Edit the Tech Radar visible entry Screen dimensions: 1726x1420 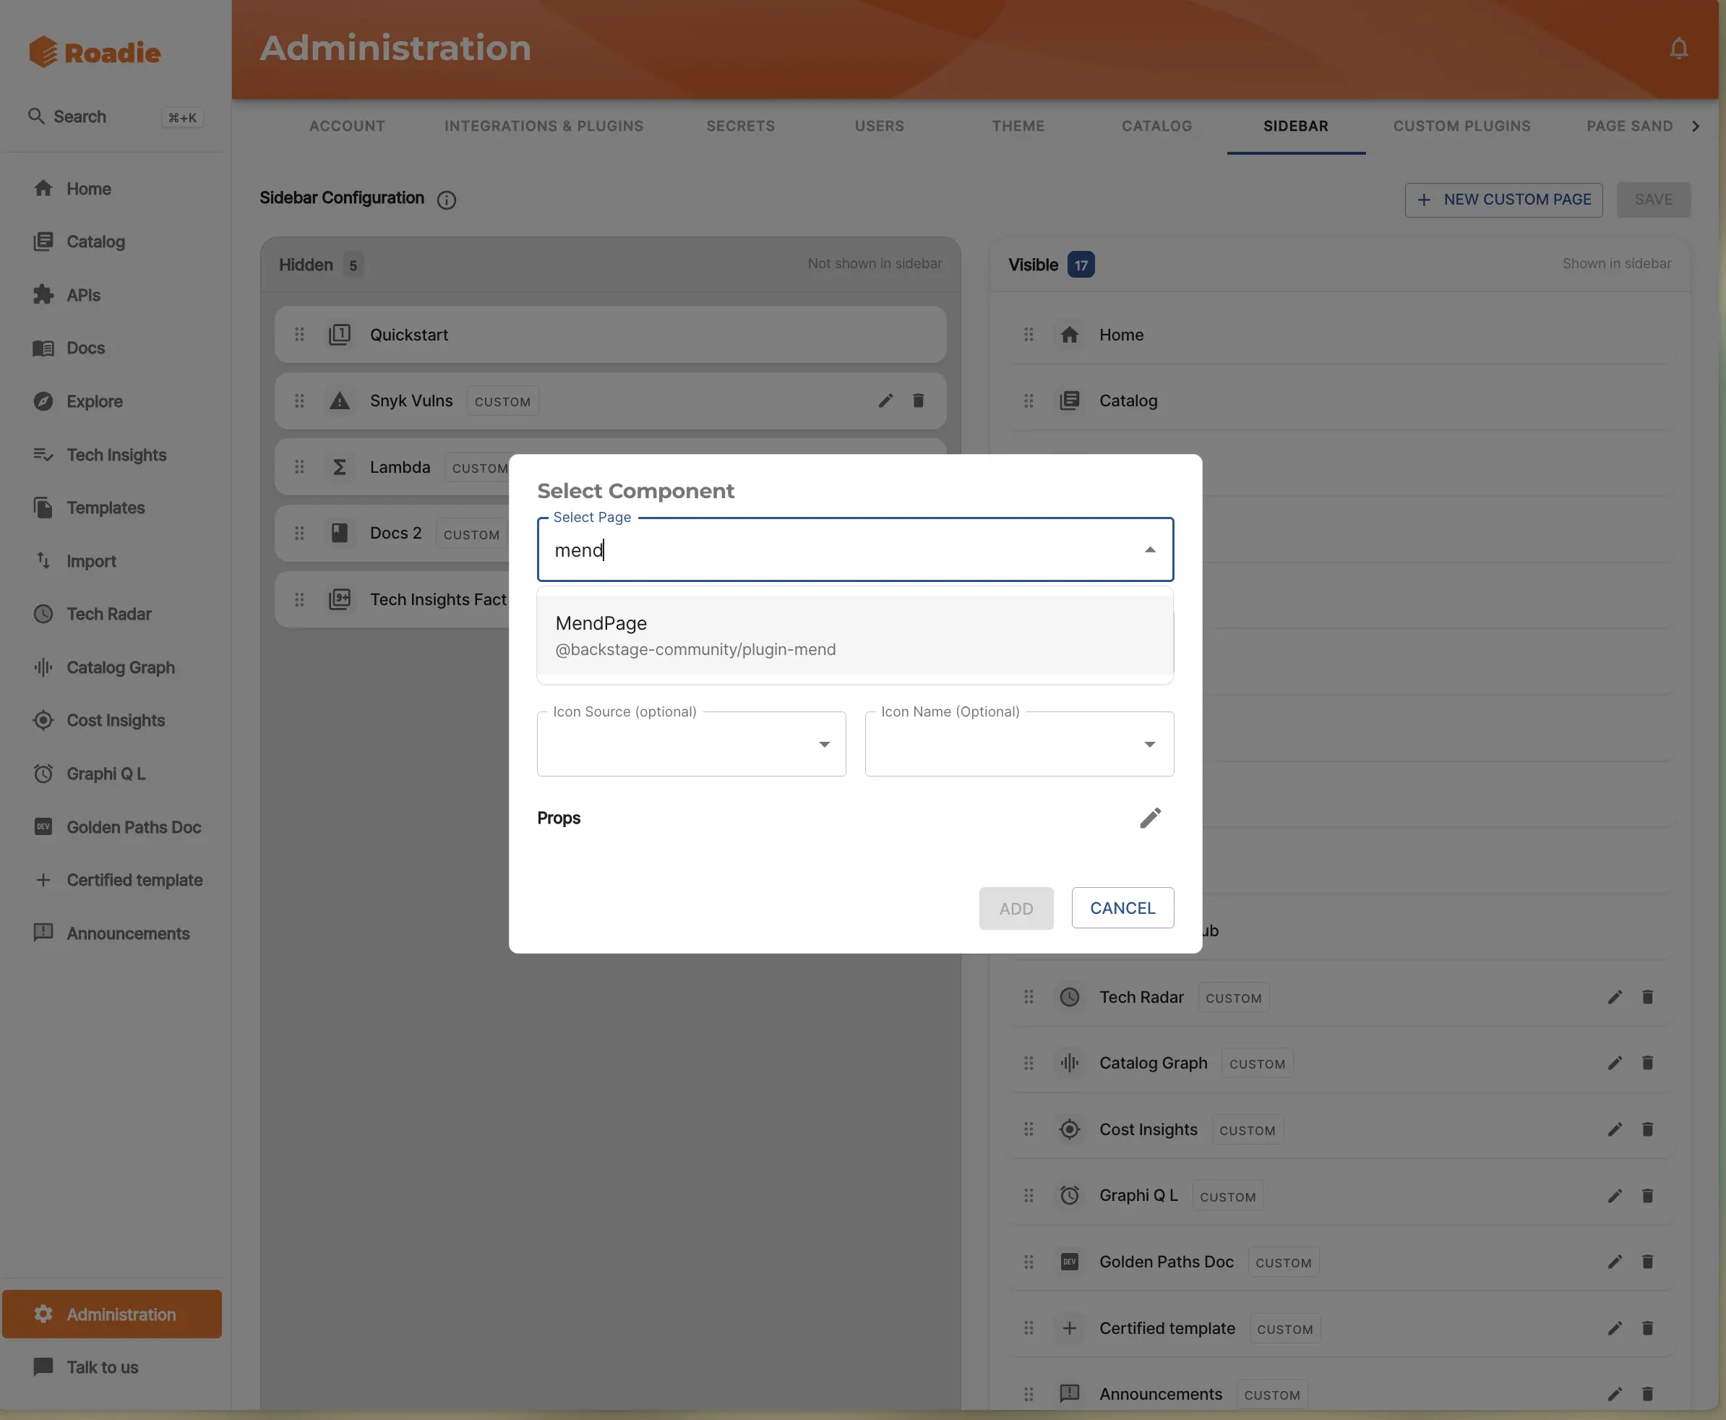pos(1615,997)
